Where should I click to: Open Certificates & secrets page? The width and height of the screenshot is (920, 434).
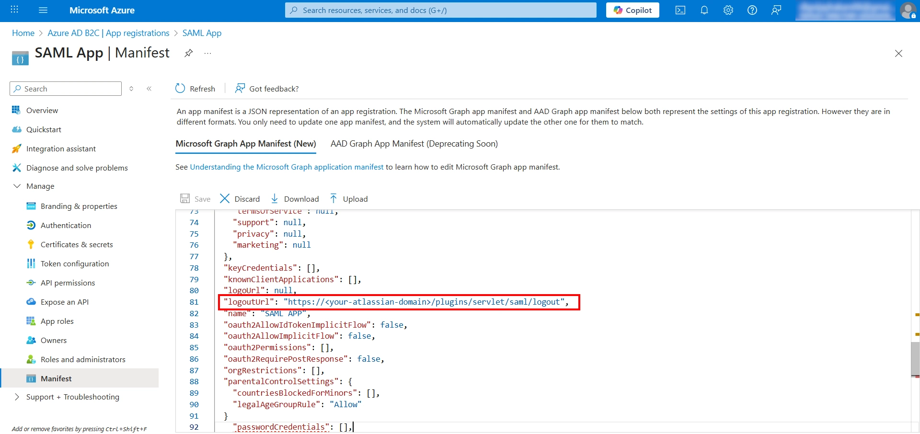(77, 244)
